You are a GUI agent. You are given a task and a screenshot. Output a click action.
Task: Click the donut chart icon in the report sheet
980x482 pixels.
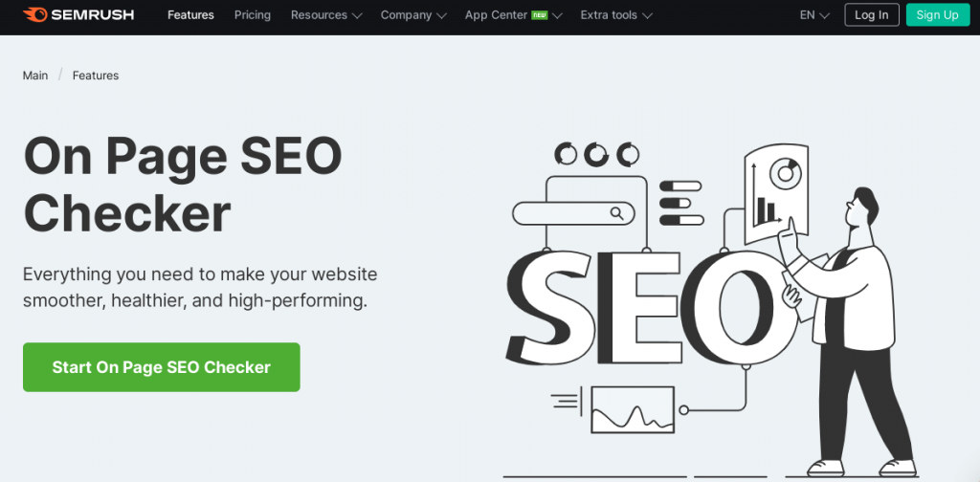pos(785,173)
